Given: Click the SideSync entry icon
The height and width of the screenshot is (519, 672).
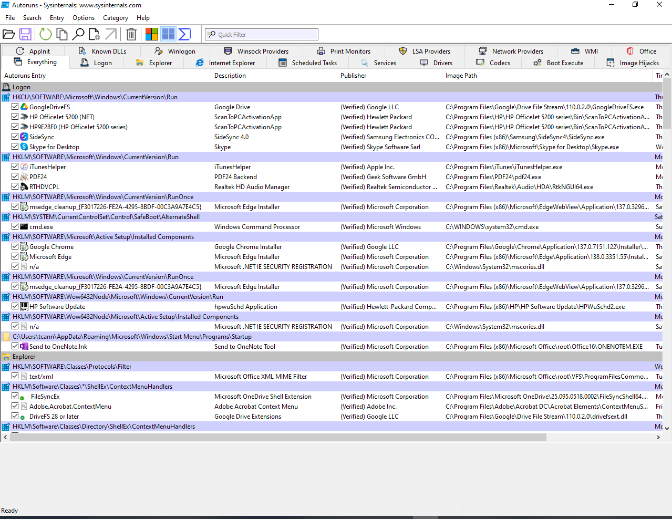Looking at the screenshot, I should coord(24,137).
